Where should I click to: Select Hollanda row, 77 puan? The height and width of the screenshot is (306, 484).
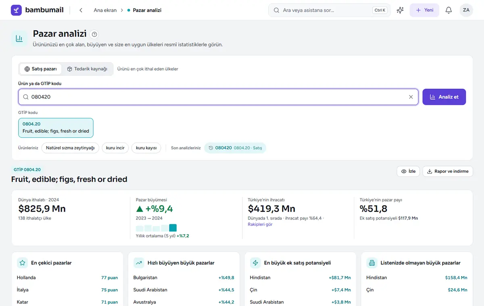[67, 278]
